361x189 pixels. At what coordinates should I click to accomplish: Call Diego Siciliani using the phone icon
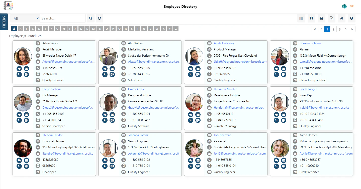19,120
